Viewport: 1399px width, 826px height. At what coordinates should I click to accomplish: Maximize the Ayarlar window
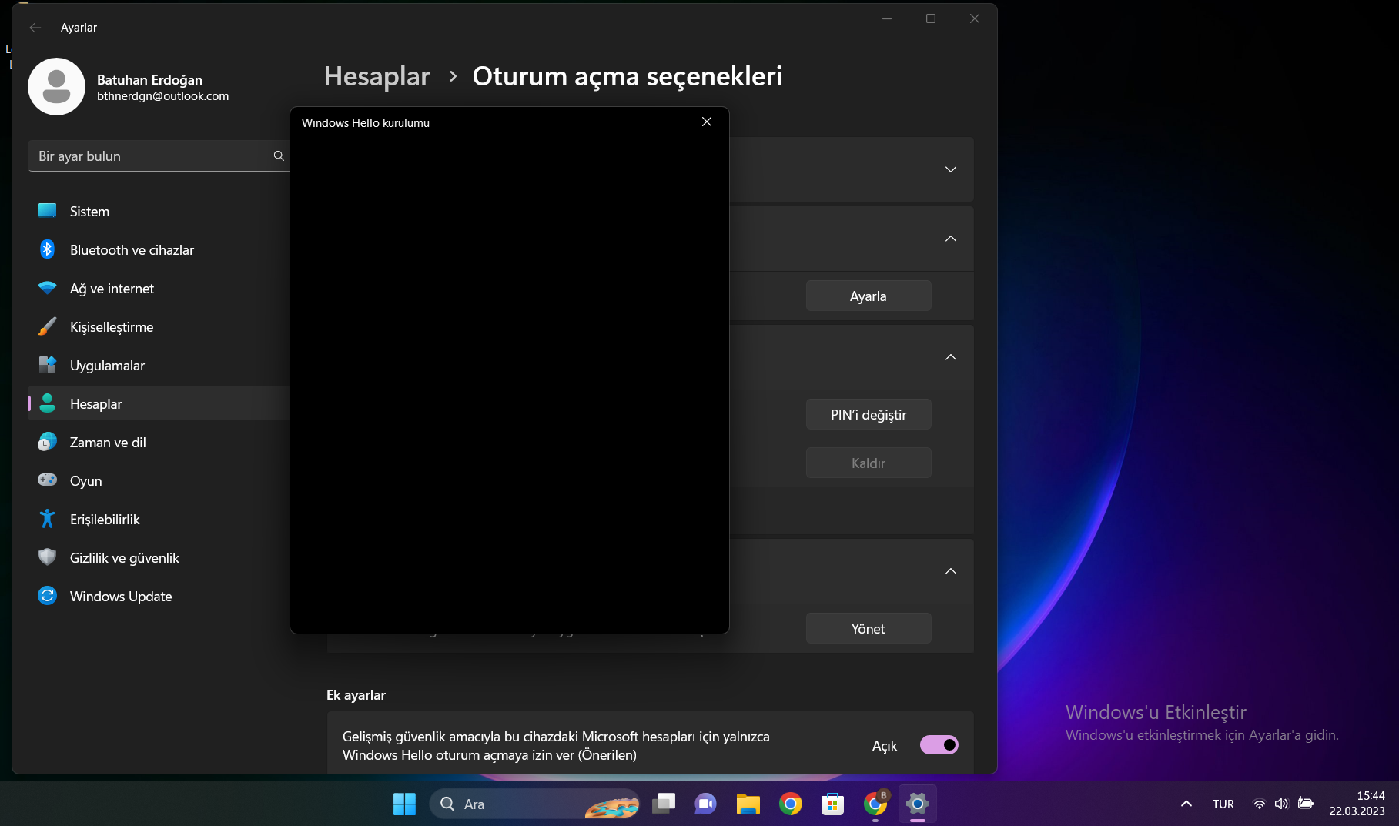931,18
